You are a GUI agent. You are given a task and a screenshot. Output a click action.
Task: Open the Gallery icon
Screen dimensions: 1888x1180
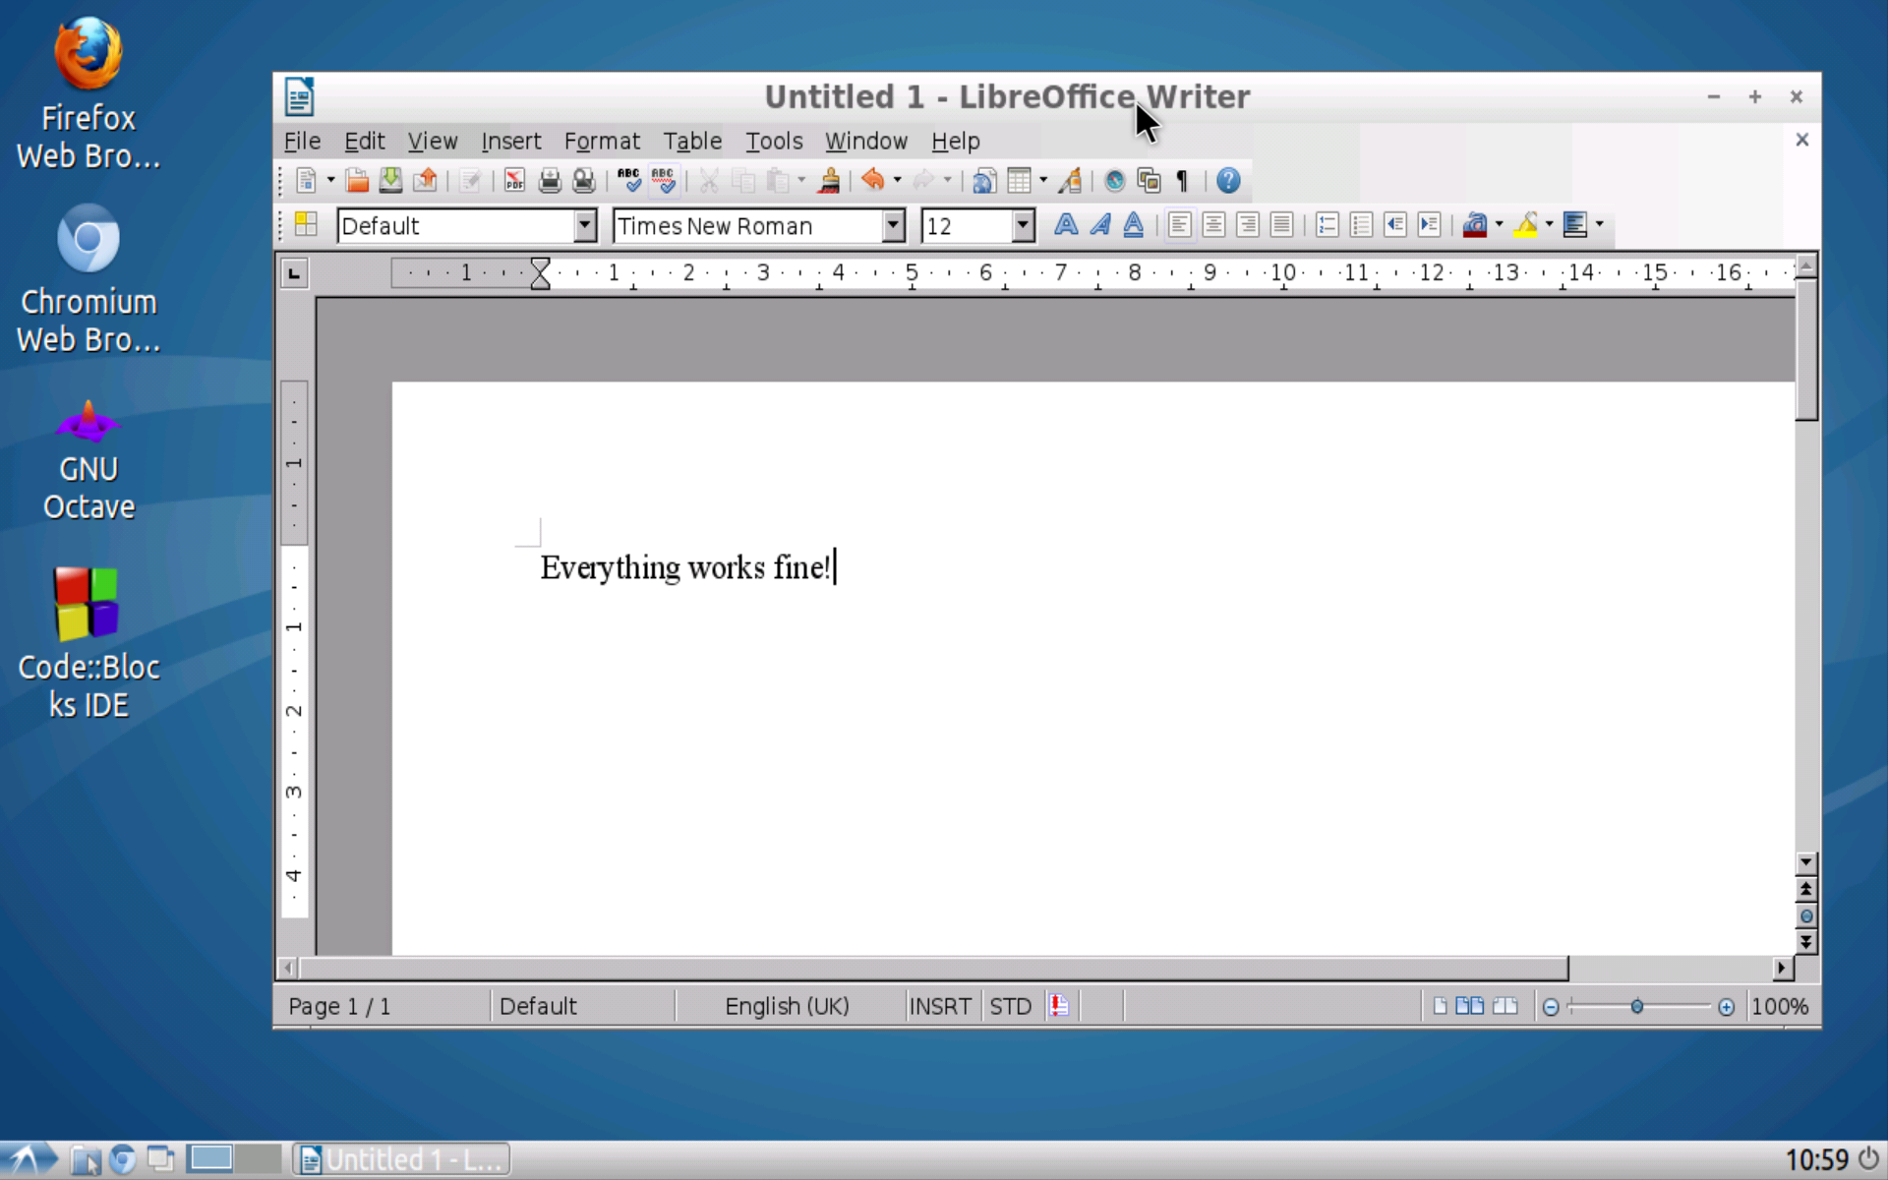coord(1149,181)
